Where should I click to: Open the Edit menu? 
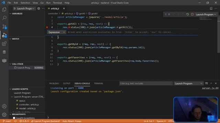point(16,3)
